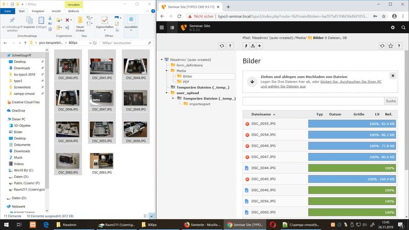
Task: Open the TYPO3 modules grid menu
Action: coord(162,28)
